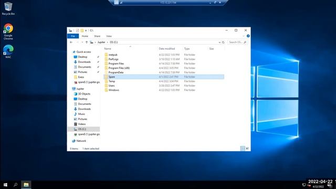Image resolution: width=336 pixels, height=189 pixels.
Task: Open the blue Help question mark icon
Action: (248, 36)
